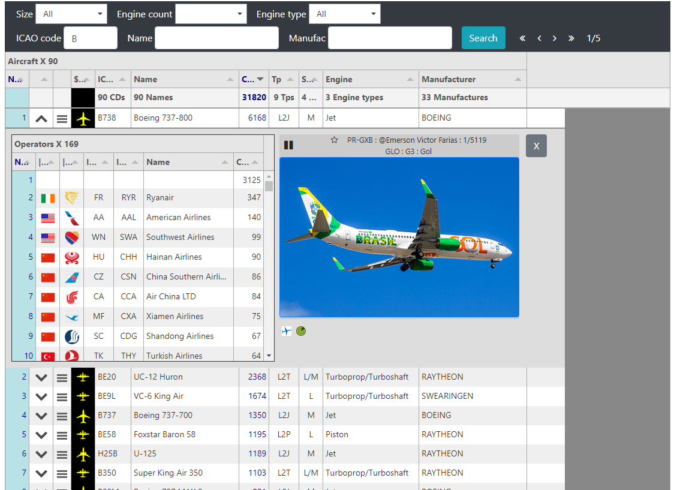Viewport: 677px width, 490px height.
Task: Click the B737 yellow aircraft silhouette icon
Action: (83, 416)
